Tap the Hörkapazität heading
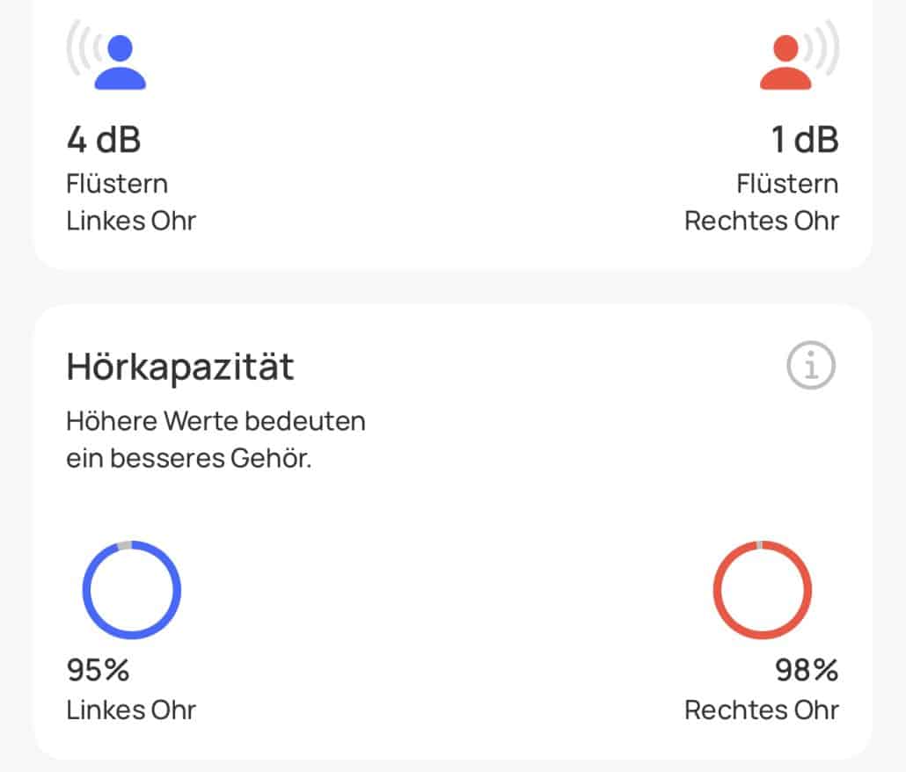This screenshot has height=772, width=906. (x=180, y=367)
